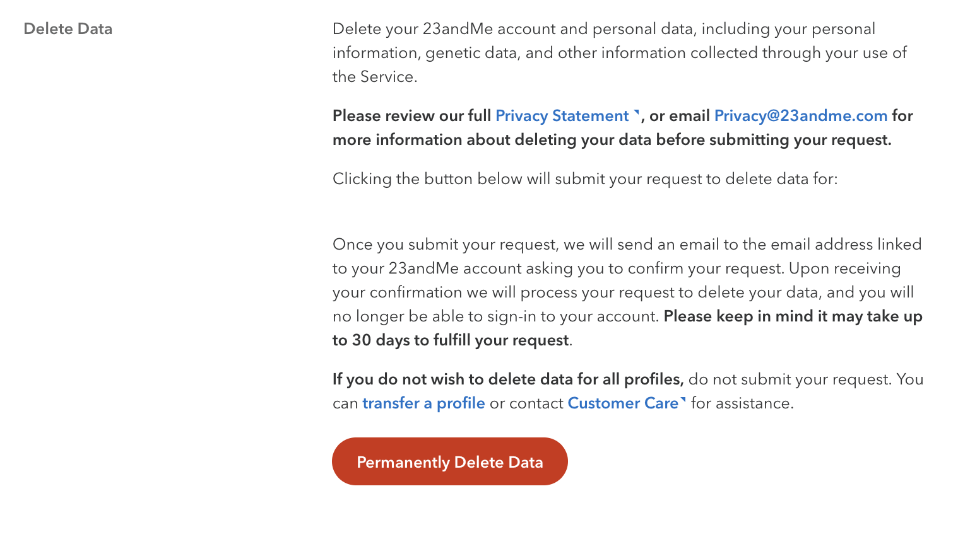Open the Customer Care link
The image size is (958, 537).
623,403
